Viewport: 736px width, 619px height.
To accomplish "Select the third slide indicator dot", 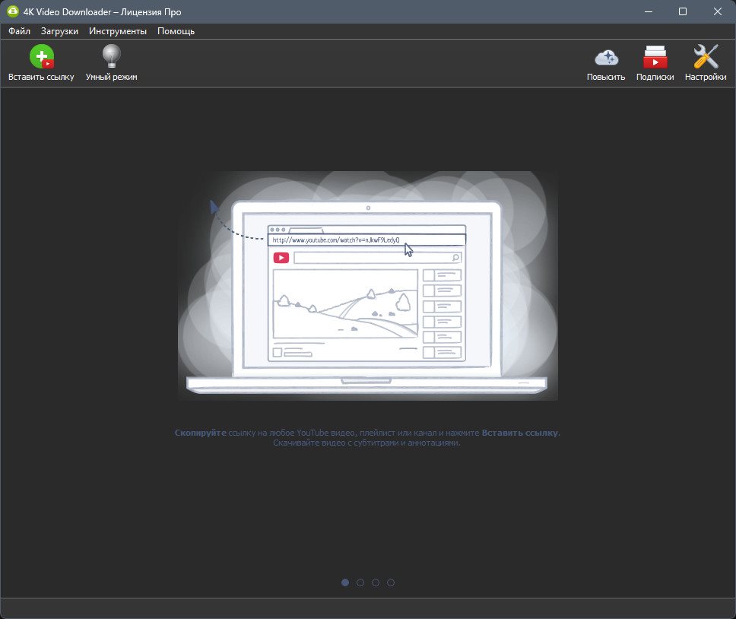I will (x=376, y=582).
